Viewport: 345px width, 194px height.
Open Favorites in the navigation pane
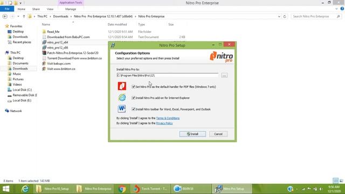pos(16,26)
